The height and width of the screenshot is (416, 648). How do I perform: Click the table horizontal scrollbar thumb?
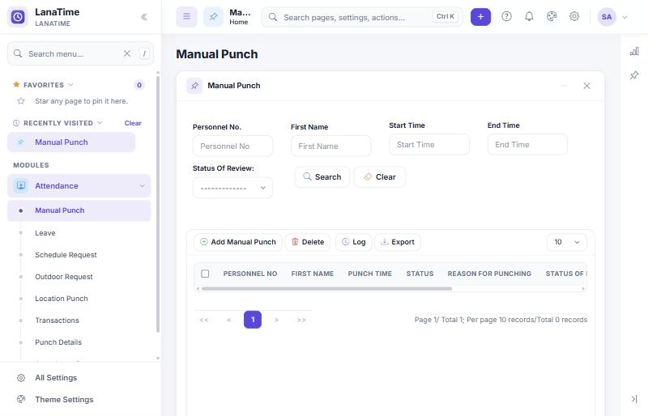click(326, 289)
